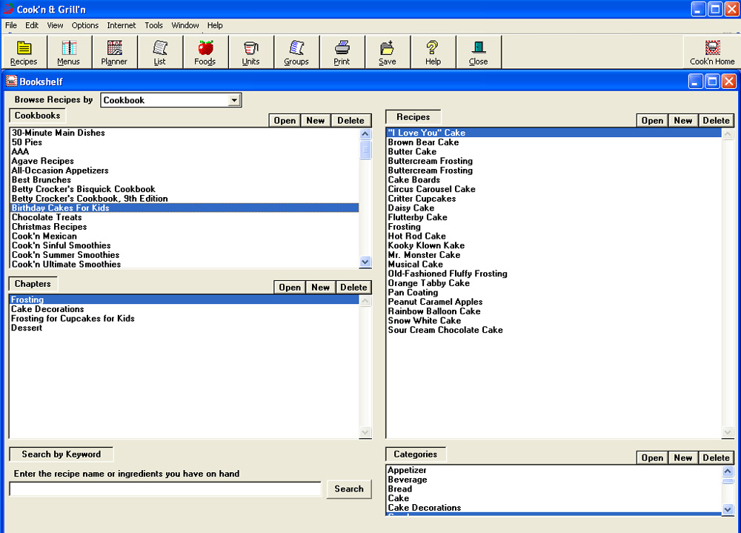Open the Foods apple icon
741x533 pixels.
(x=205, y=52)
